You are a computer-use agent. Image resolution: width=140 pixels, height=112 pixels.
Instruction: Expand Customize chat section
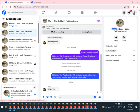120,46
